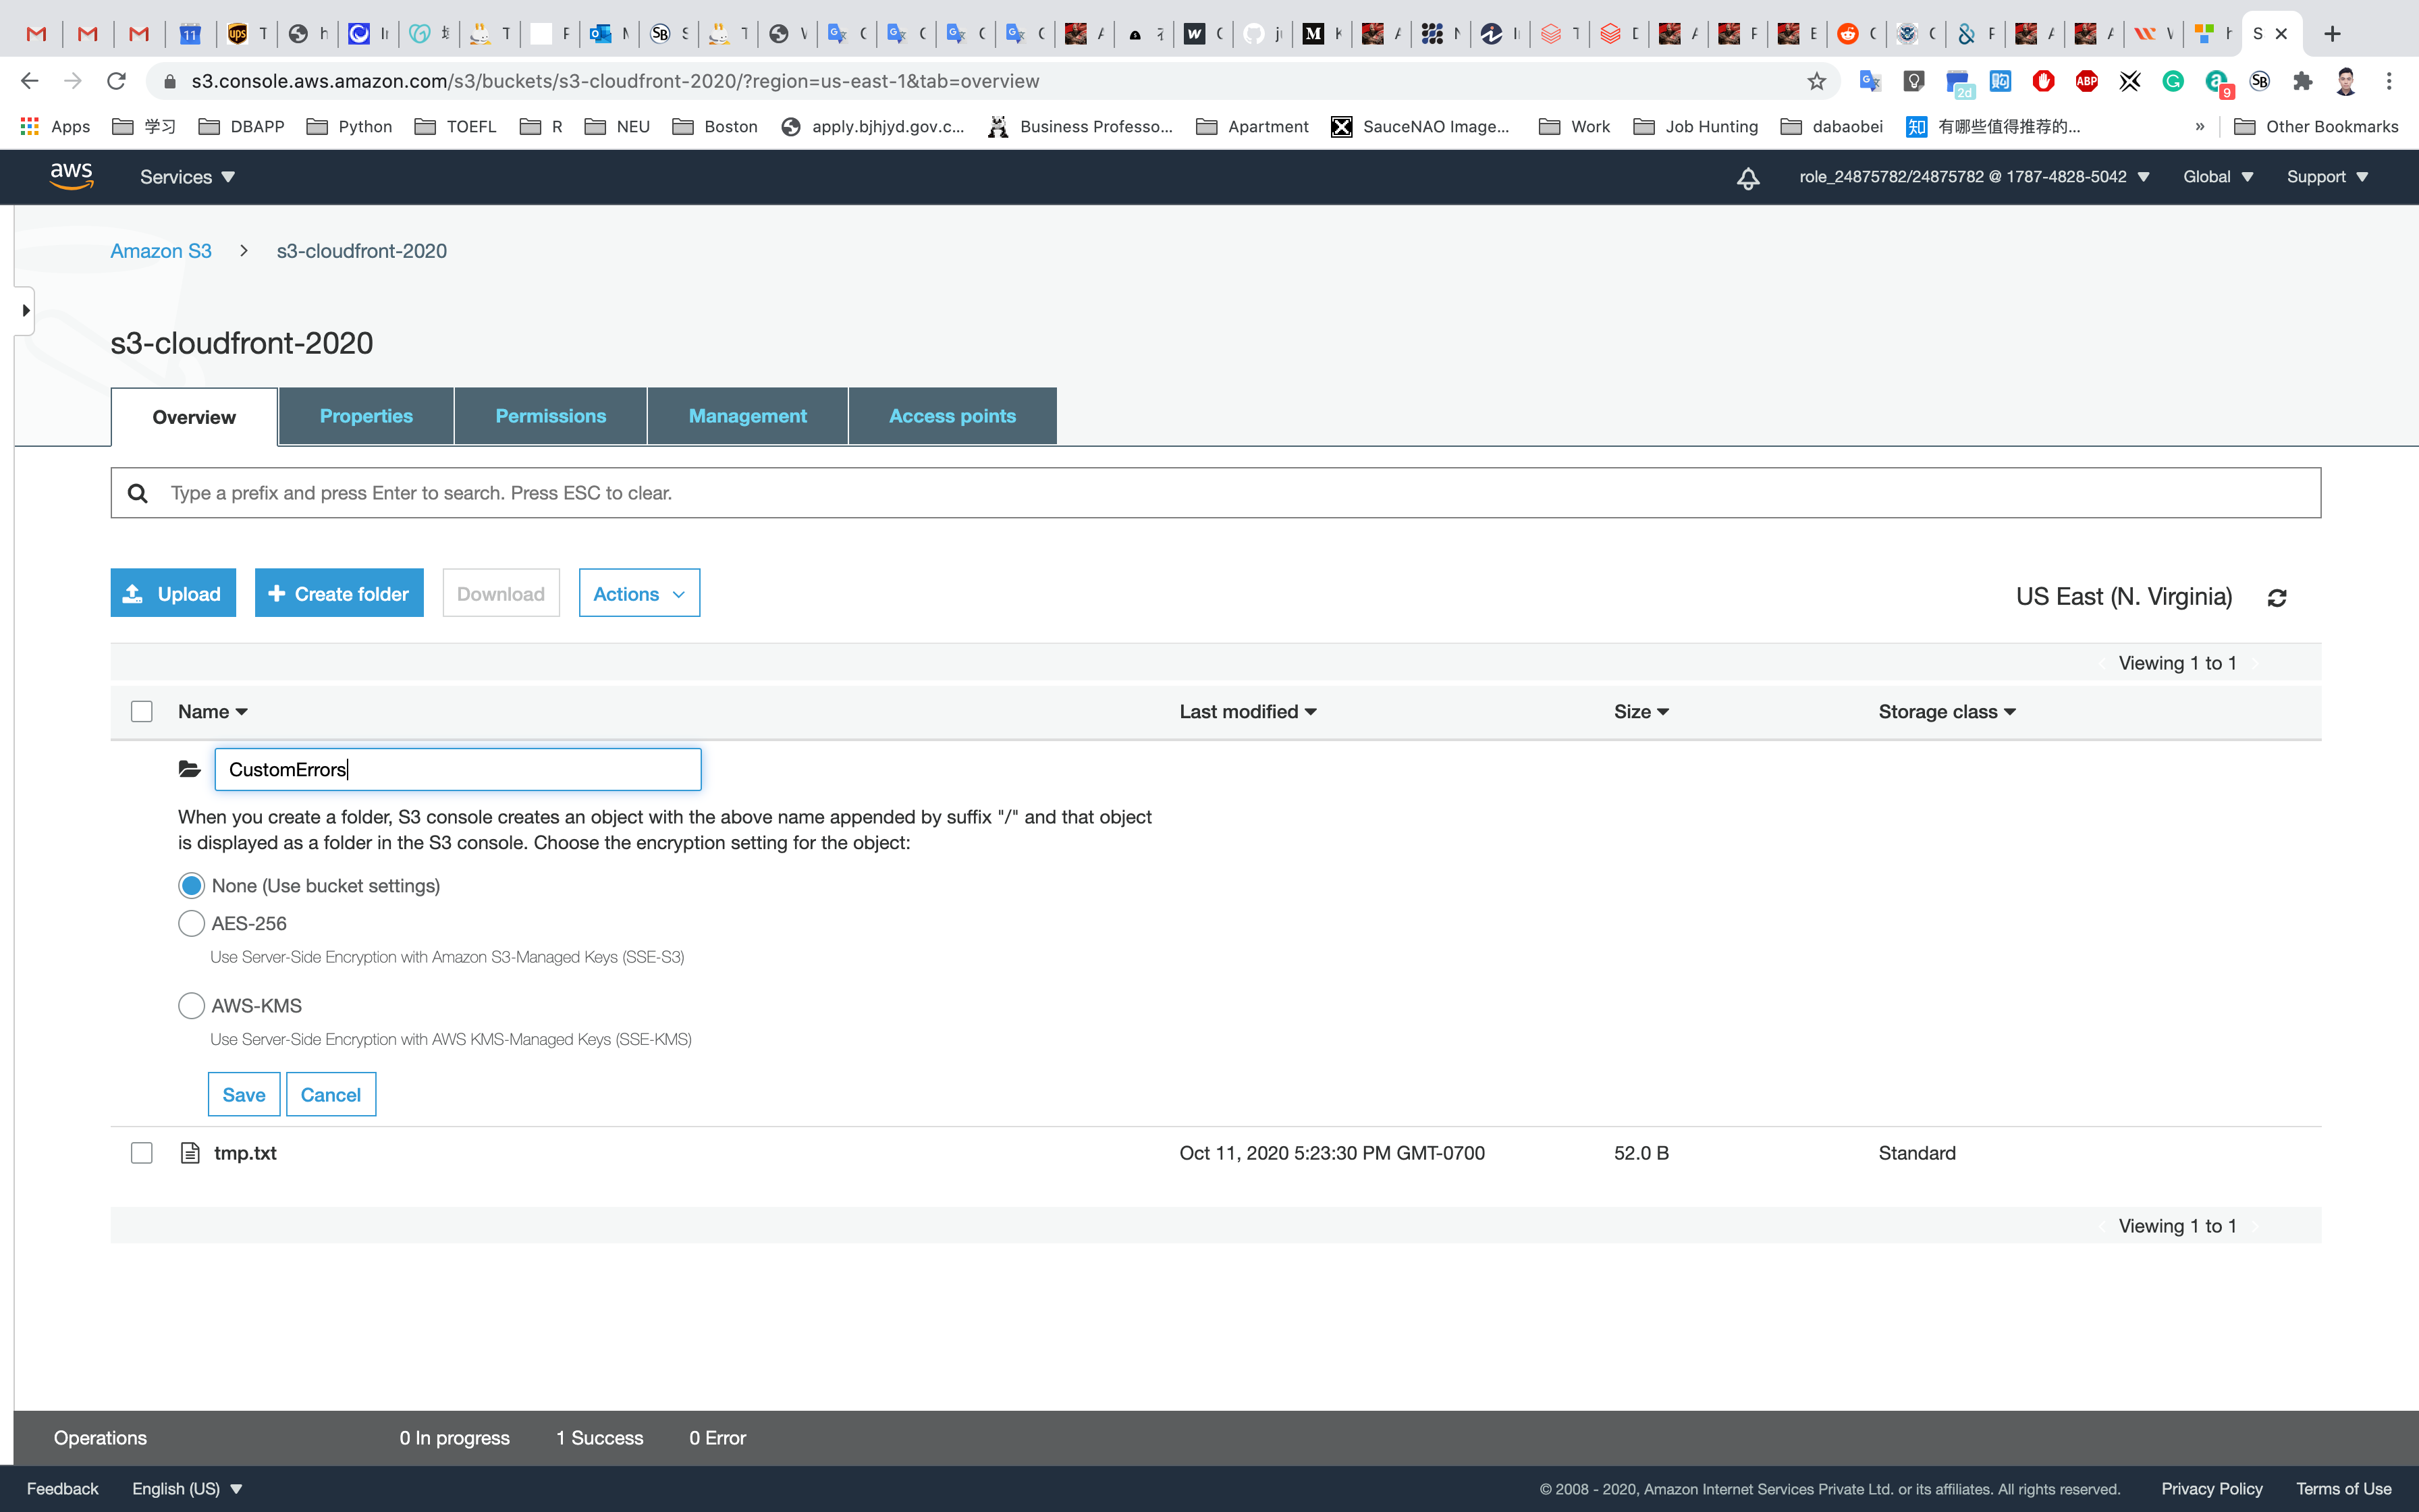The image size is (2419, 1512).
Task: Open the Chrome extensions puzzle icon
Action: pos(2303,81)
